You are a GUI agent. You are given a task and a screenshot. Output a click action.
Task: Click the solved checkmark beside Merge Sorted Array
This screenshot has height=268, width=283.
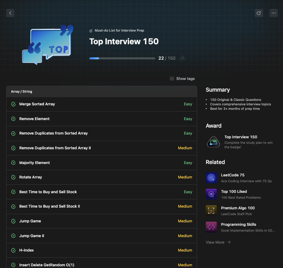click(13, 104)
